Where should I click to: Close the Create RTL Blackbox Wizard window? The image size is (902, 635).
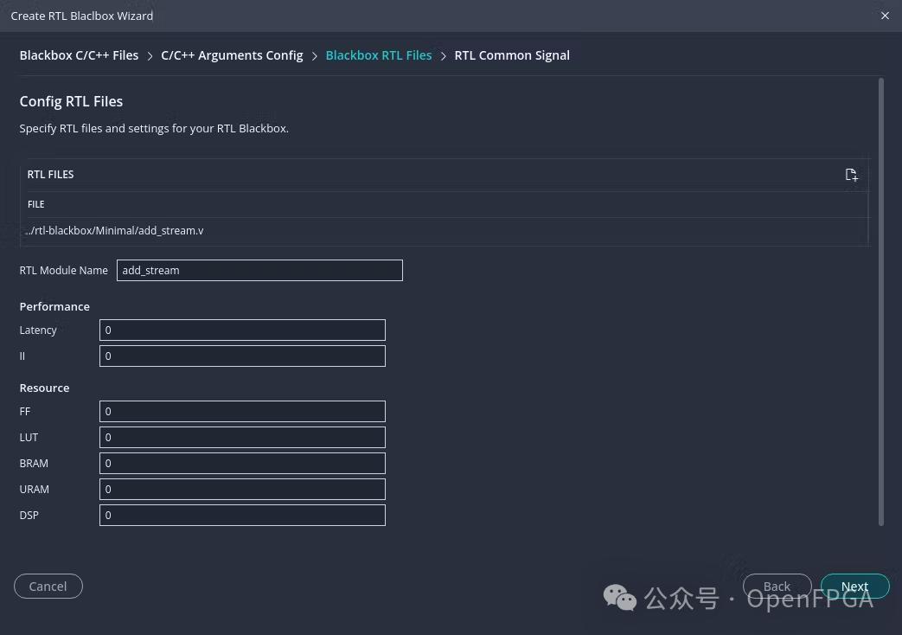(885, 16)
